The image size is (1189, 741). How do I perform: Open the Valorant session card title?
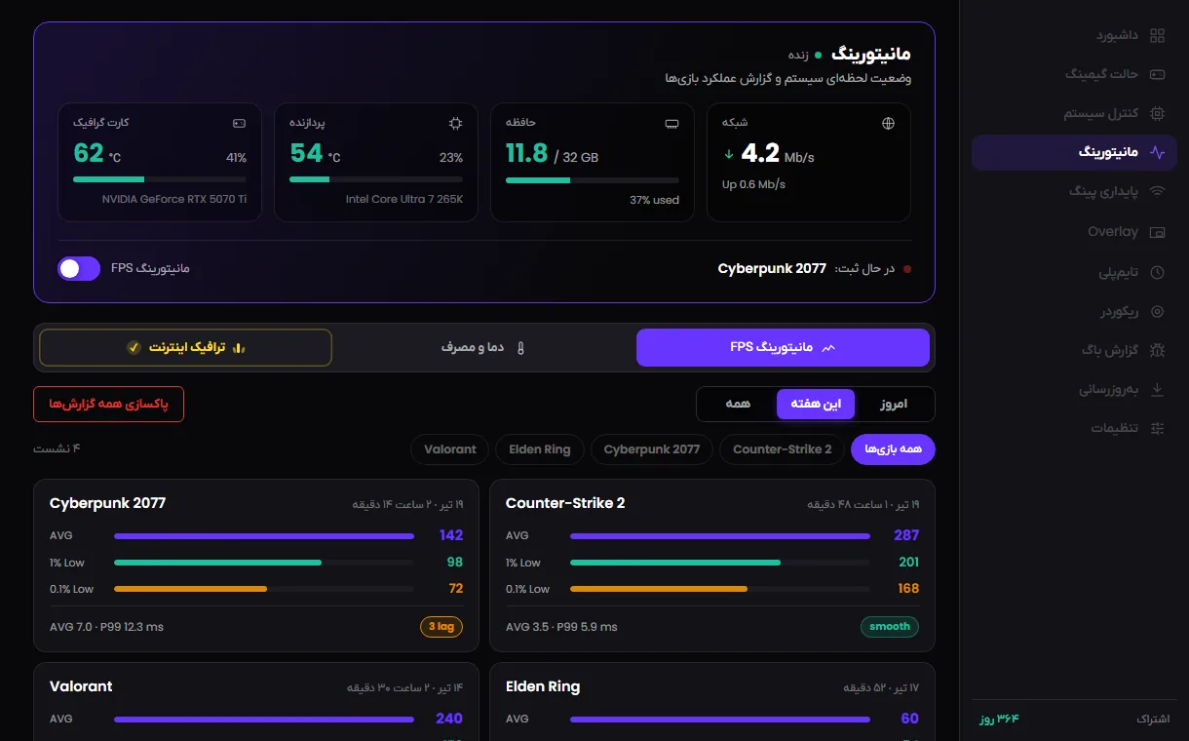point(81,686)
